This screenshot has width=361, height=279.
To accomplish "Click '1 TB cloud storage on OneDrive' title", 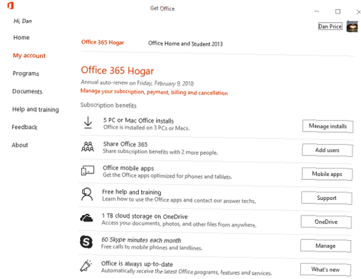I will click(x=145, y=216).
